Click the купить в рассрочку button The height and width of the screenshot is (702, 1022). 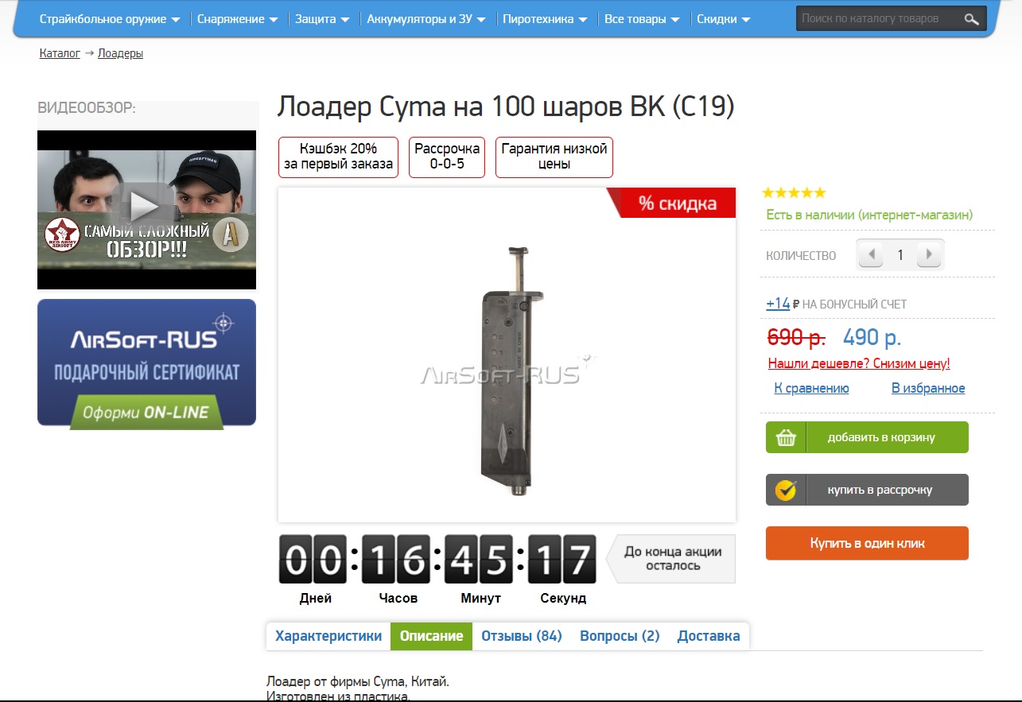pyautogui.click(x=867, y=490)
